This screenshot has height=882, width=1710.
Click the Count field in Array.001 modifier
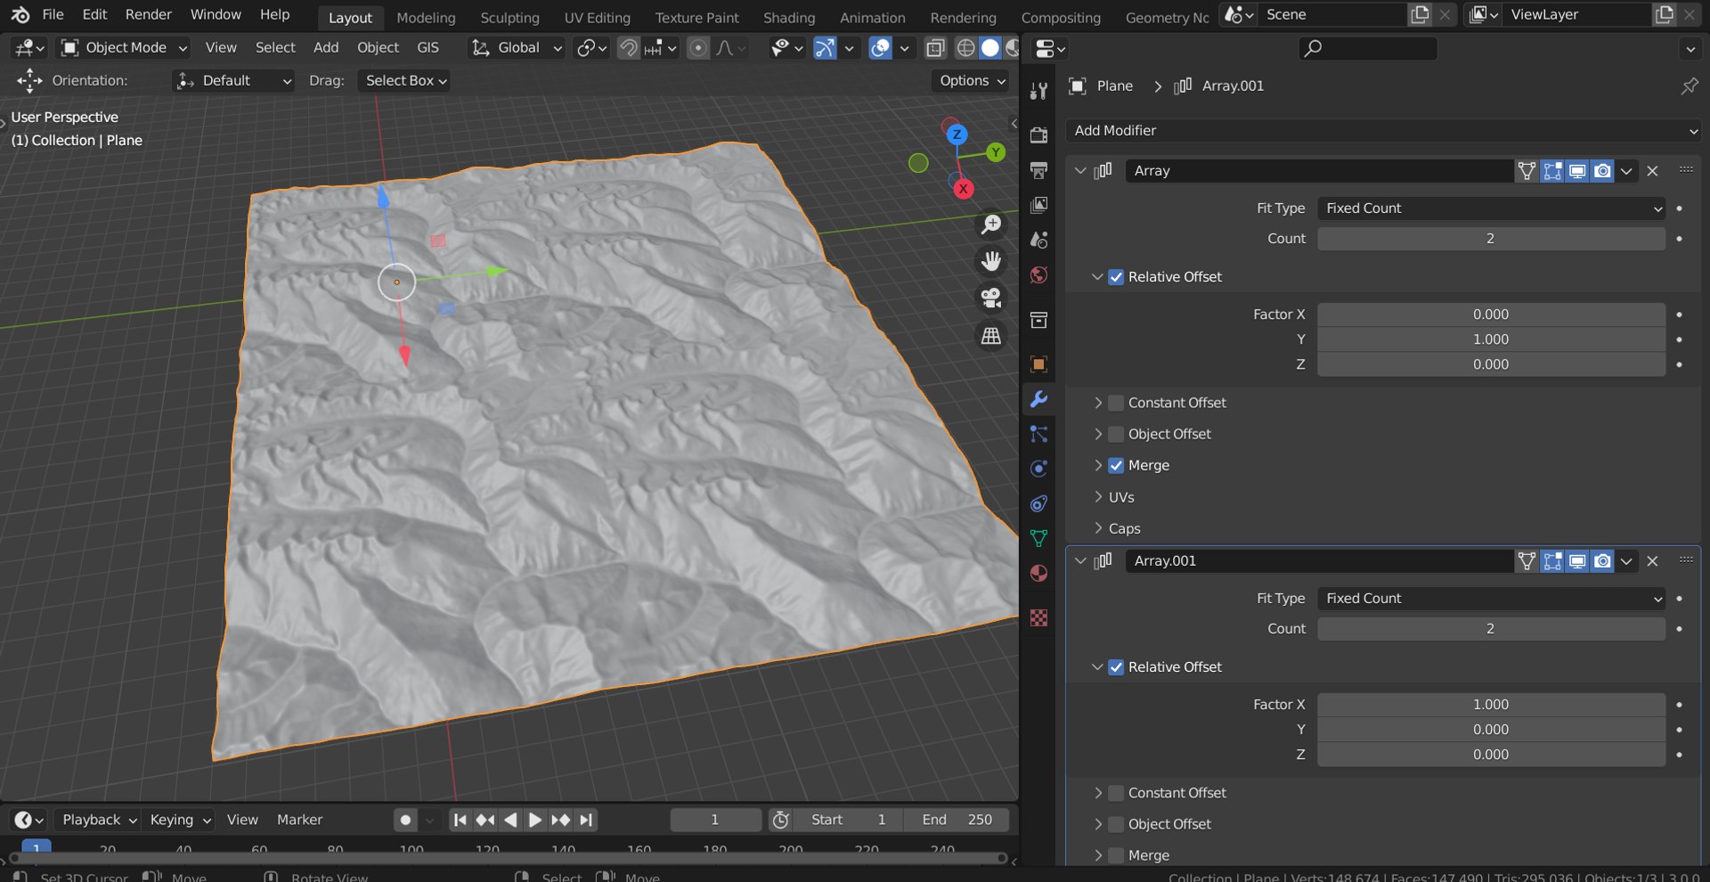pyautogui.click(x=1491, y=629)
